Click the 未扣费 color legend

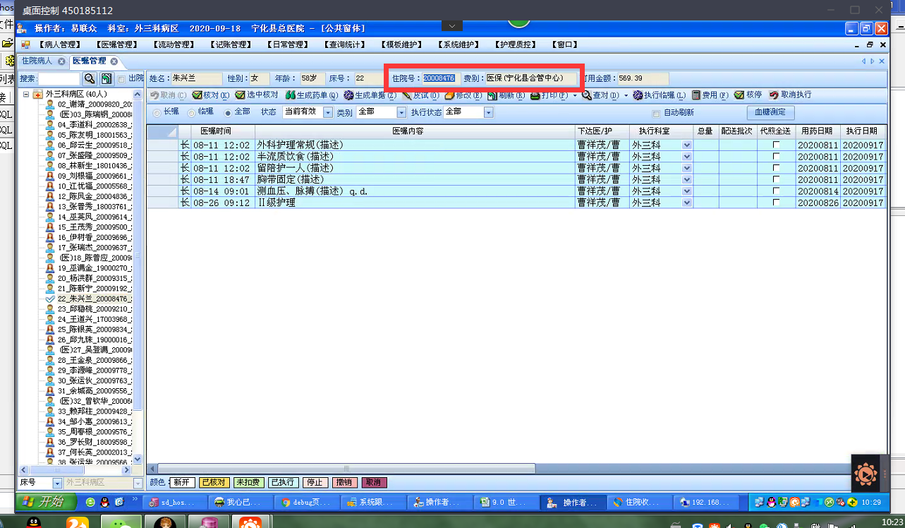[x=248, y=483]
